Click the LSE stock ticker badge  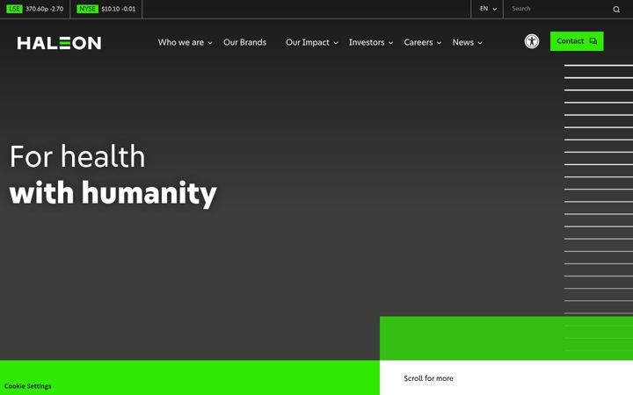[14, 9]
